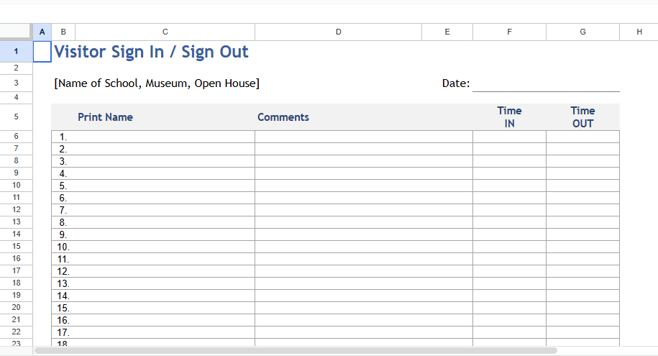Select row 20 header

(x=16, y=307)
